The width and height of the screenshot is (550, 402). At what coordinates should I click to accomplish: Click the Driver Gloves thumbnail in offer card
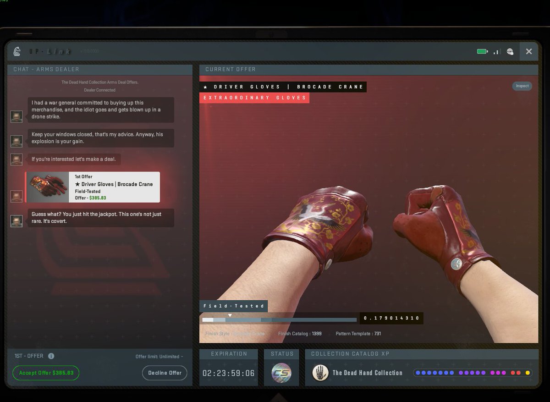(48, 187)
